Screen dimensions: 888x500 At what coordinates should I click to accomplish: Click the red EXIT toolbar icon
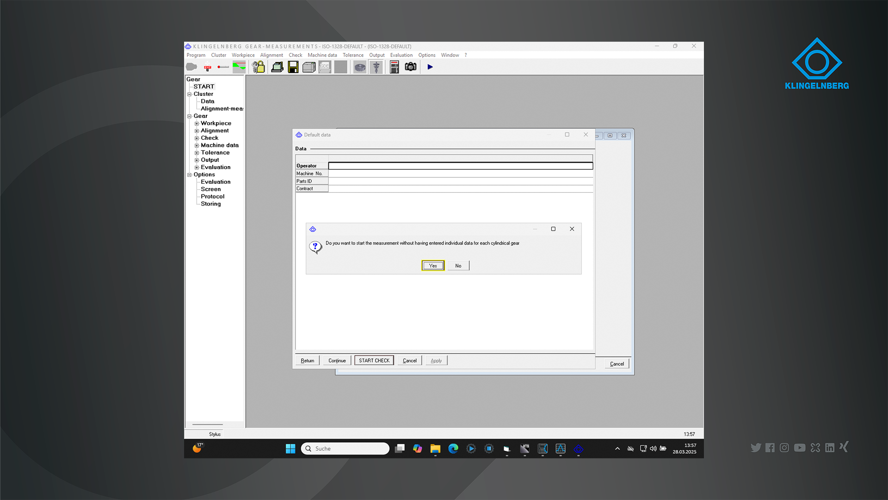(208, 67)
